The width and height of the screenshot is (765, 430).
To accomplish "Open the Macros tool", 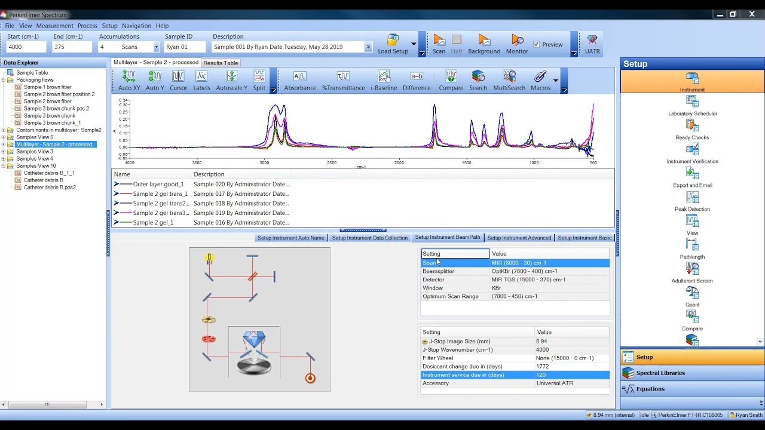I will tap(540, 81).
